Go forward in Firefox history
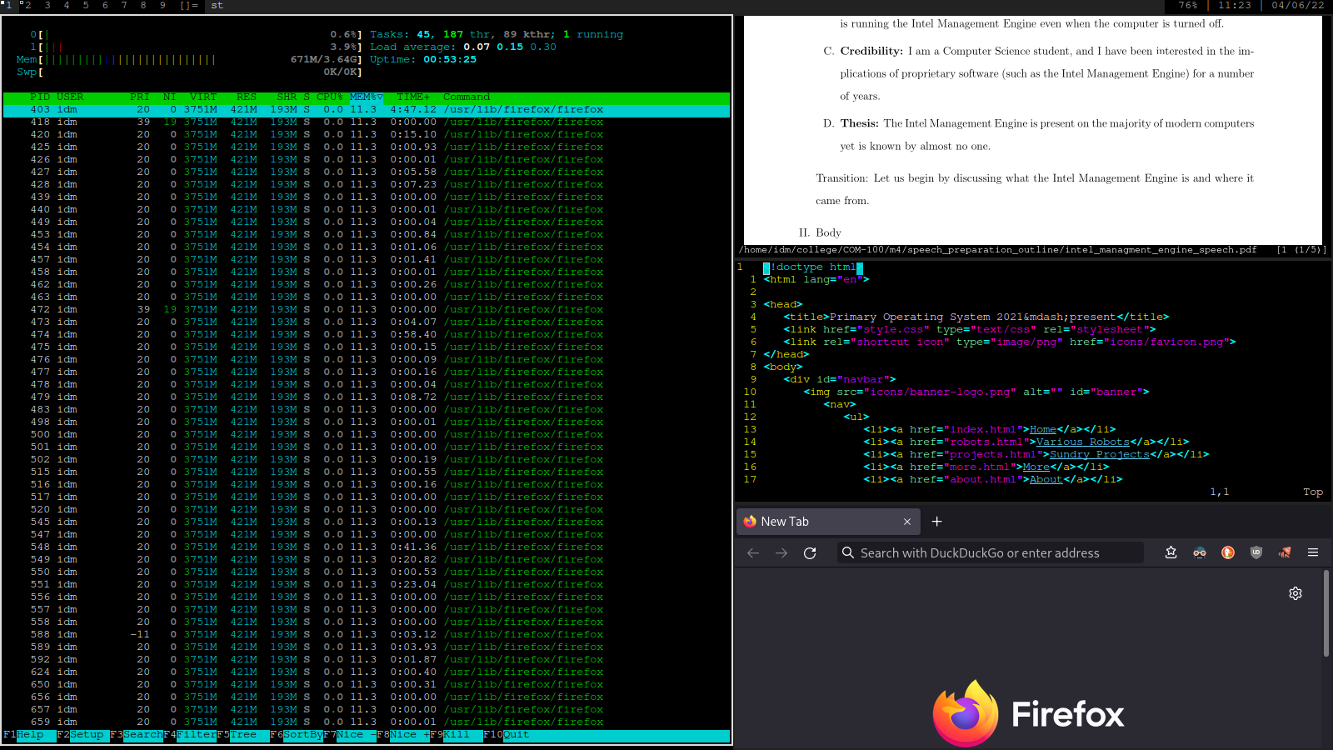The image size is (1333, 750). (781, 552)
